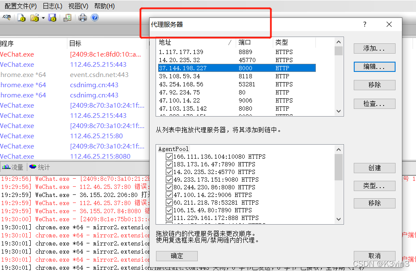Click the 添加... button

tap(374, 48)
